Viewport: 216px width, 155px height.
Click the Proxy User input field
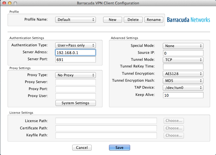(x=76, y=96)
